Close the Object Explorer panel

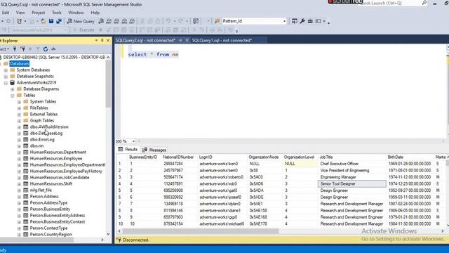[x=108, y=41]
